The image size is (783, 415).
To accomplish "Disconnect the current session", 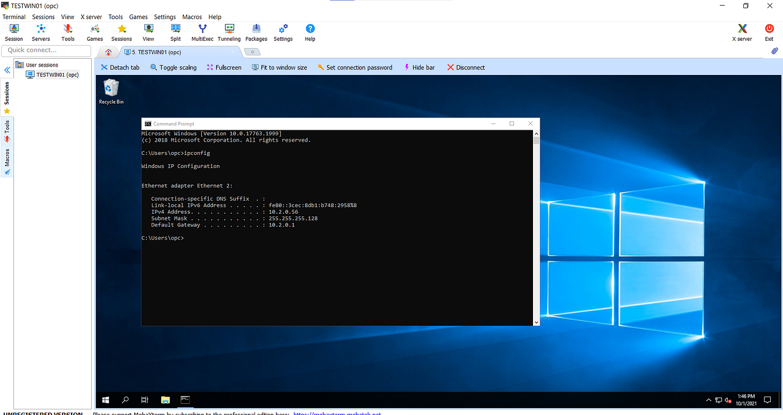I will pyautogui.click(x=465, y=67).
